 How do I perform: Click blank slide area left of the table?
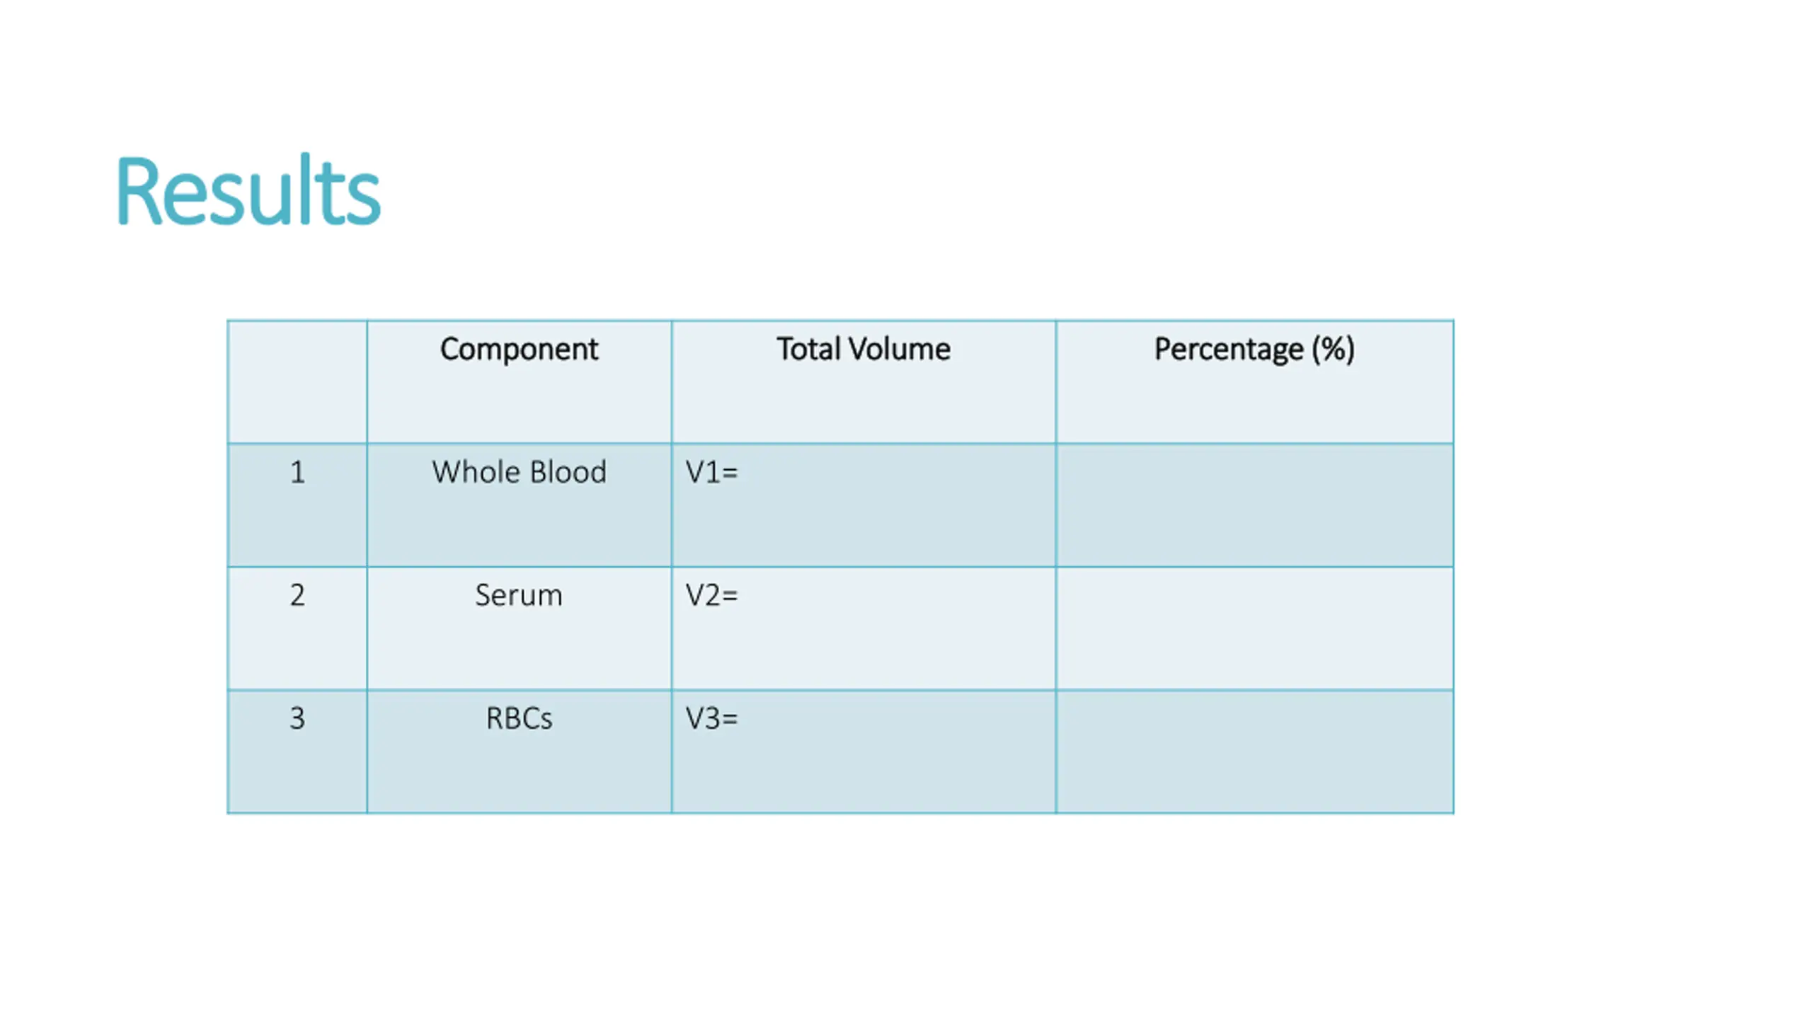click(113, 566)
